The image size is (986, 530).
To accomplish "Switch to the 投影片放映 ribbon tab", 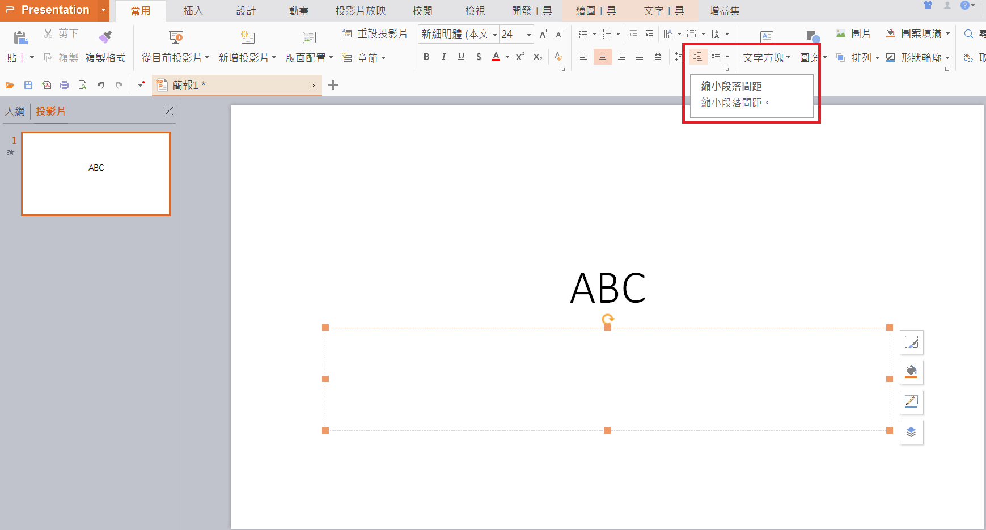I will pyautogui.click(x=361, y=11).
